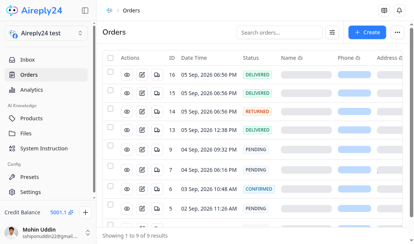Click the Date Time column header

[194, 58]
